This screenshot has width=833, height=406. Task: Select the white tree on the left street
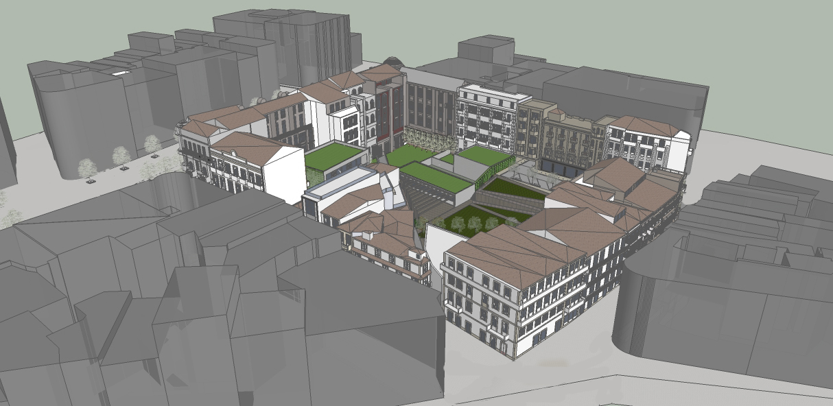coord(87,168)
